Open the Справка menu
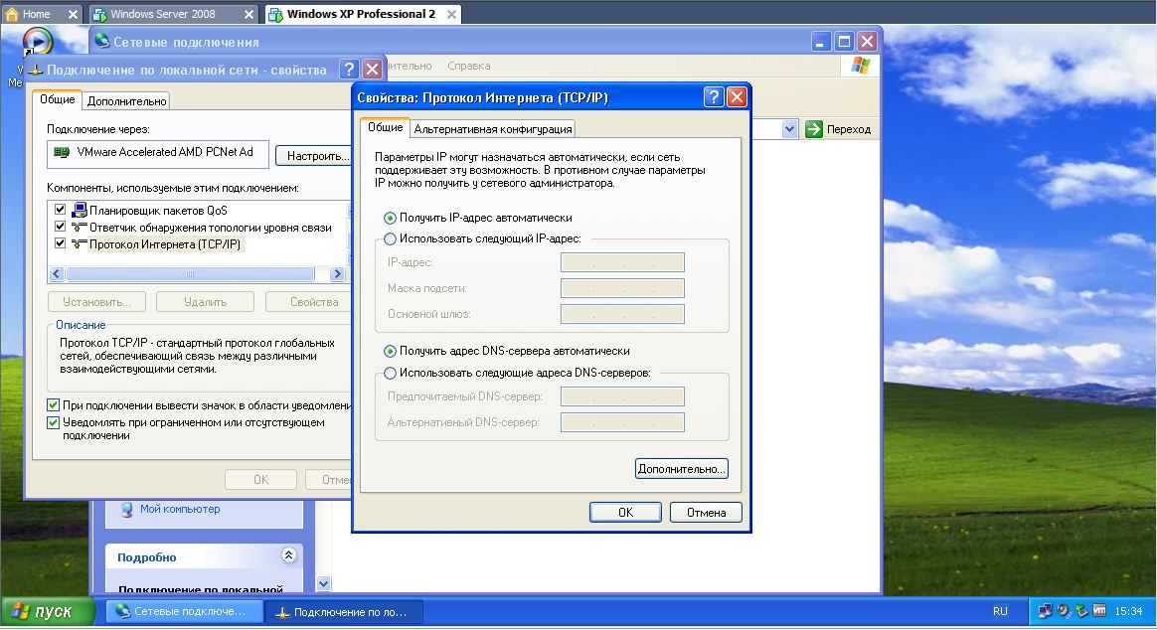The height and width of the screenshot is (630, 1157). tap(468, 66)
